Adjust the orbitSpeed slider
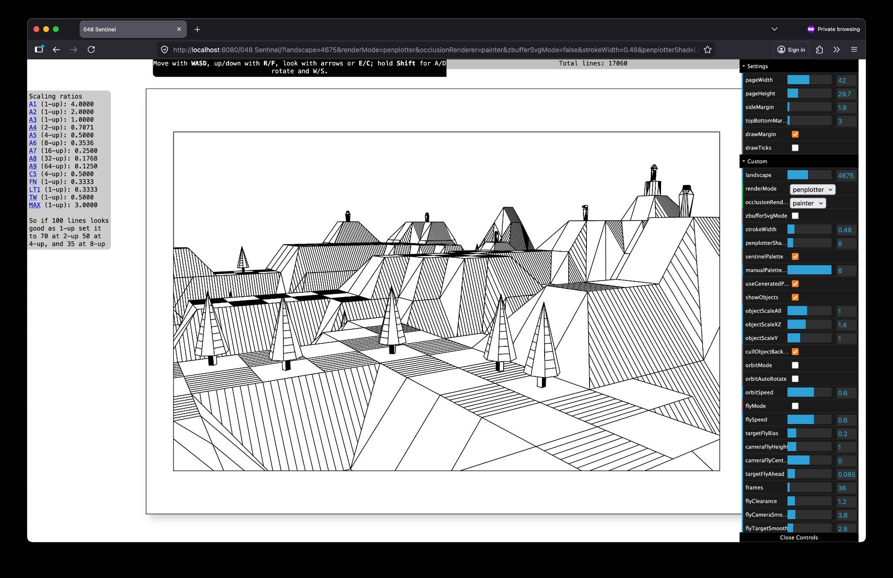893x578 pixels. [809, 393]
